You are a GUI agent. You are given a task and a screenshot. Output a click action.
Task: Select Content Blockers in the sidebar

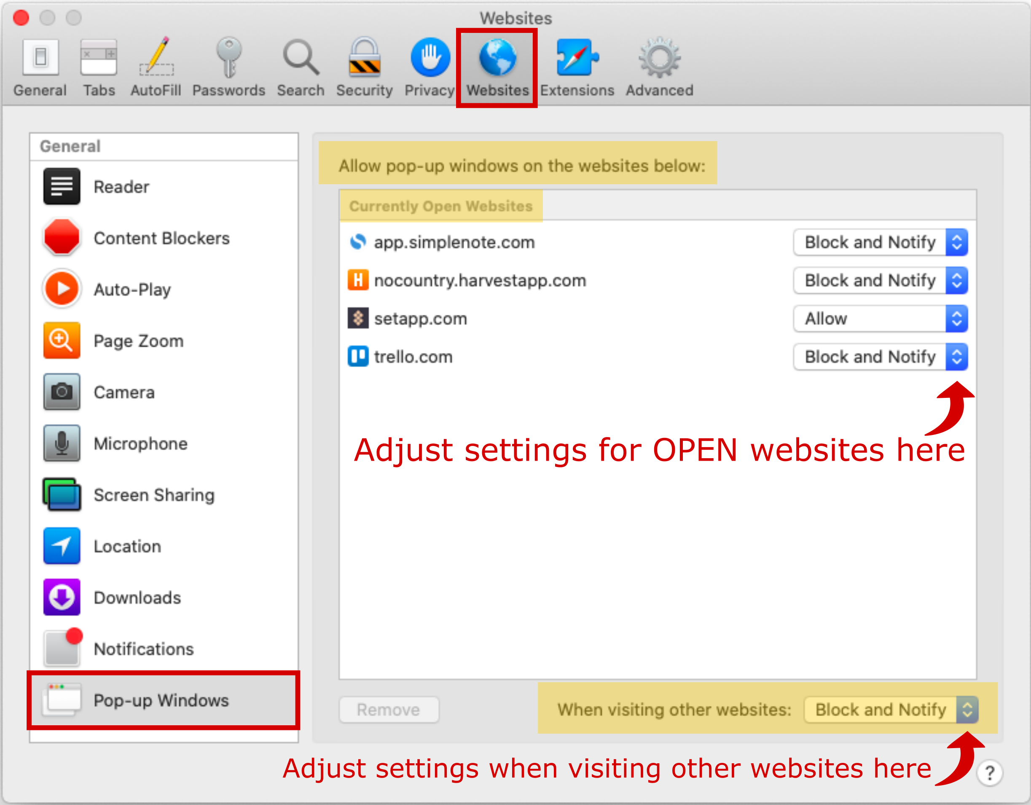pyautogui.click(x=161, y=238)
